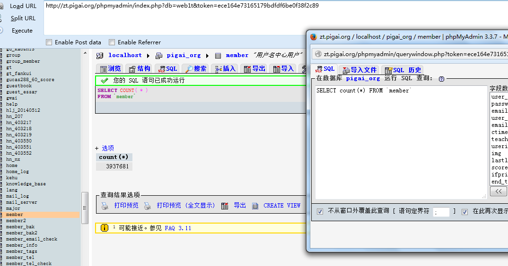Screen dimensions: 508x266
Task: Click printer icon before 打印预览
Action: tap(105, 206)
